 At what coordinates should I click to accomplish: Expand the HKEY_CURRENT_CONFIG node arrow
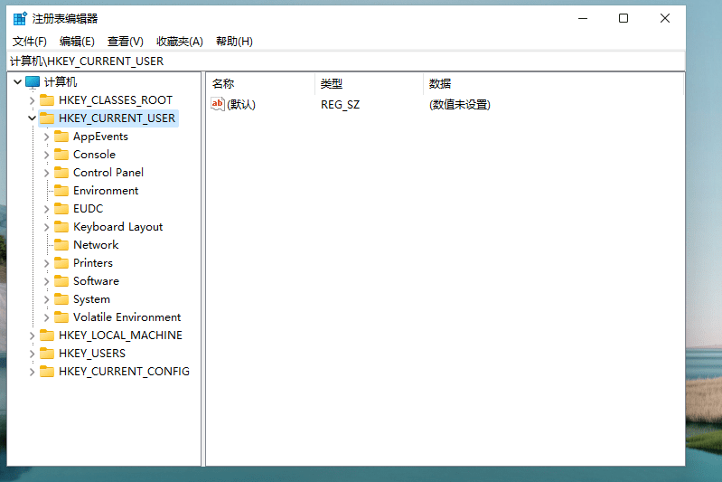[32, 372]
